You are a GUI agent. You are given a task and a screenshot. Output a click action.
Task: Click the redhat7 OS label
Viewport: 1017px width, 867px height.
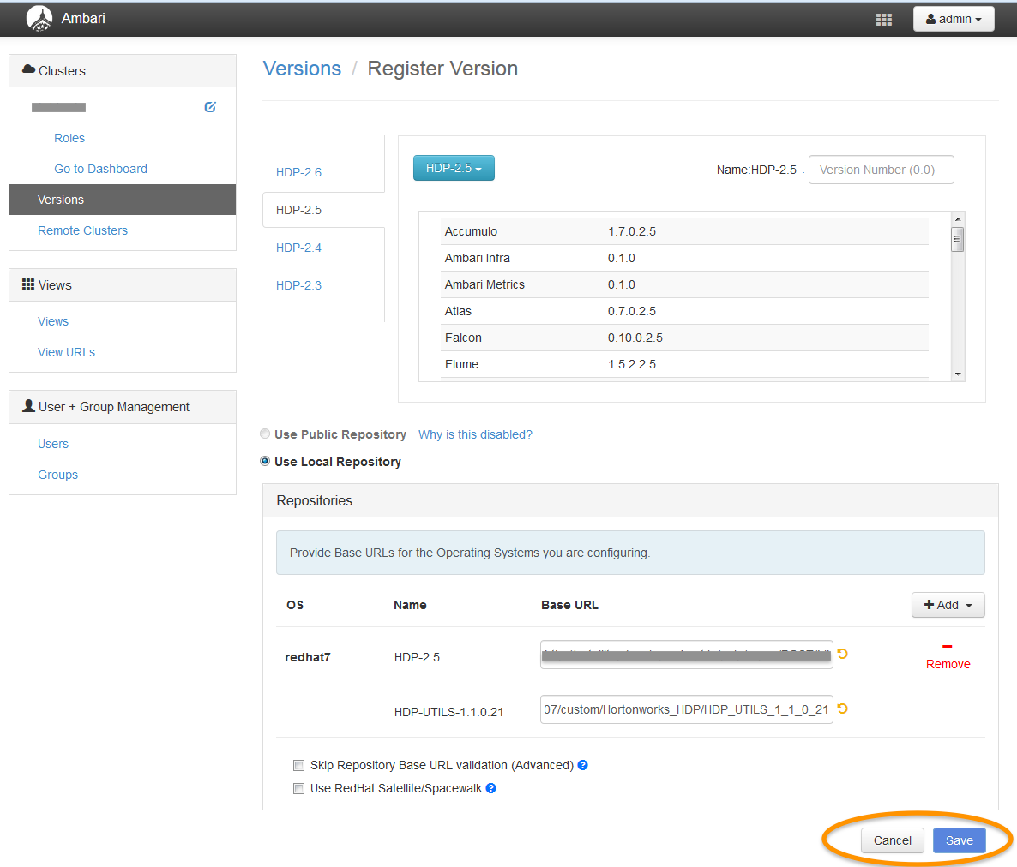(x=308, y=657)
